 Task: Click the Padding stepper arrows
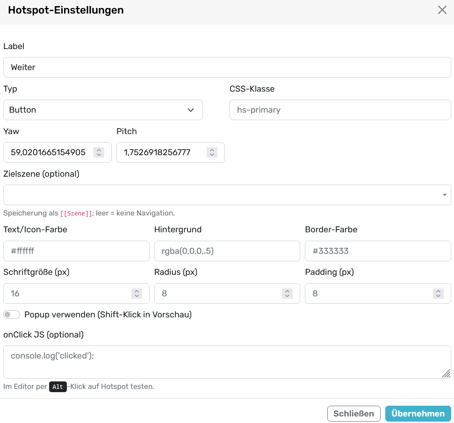coord(438,294)
